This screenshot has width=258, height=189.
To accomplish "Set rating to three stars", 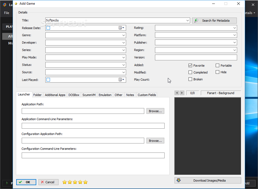I will [x=75, y=182].
